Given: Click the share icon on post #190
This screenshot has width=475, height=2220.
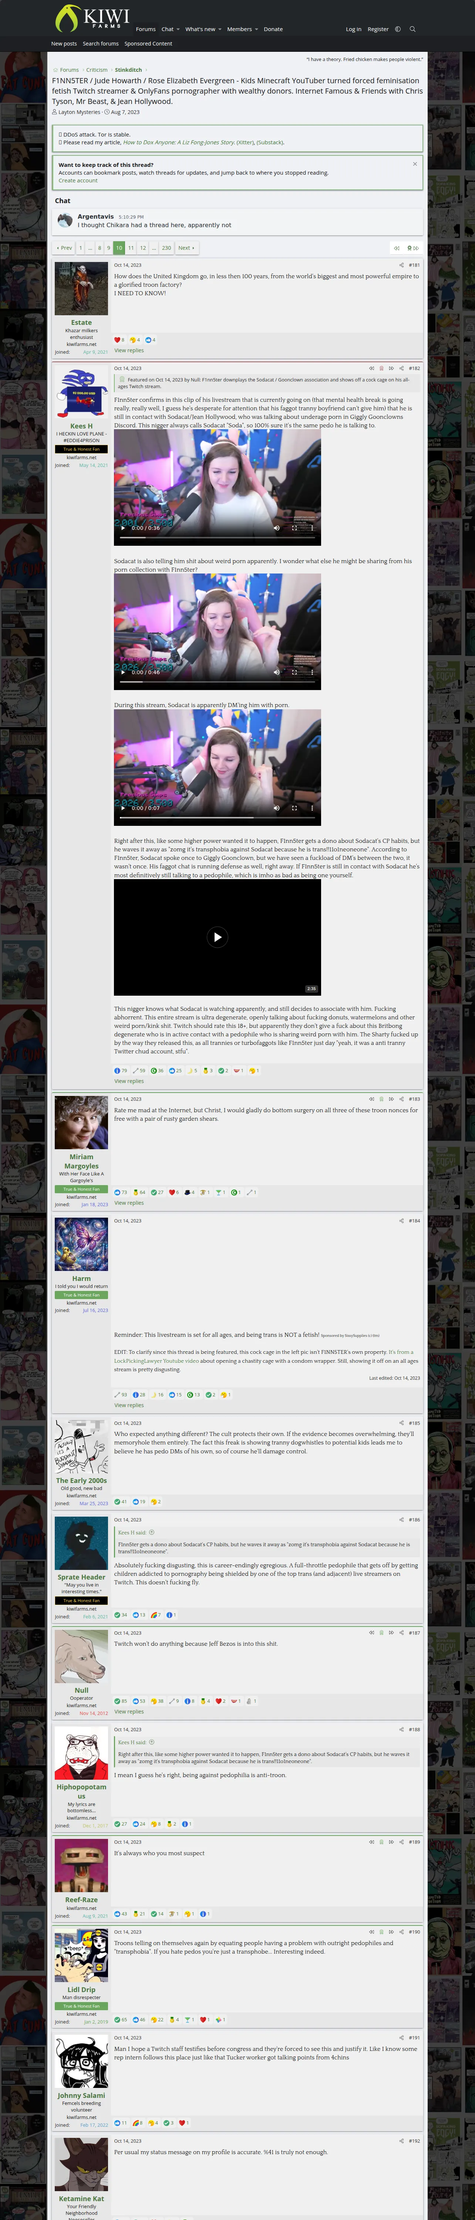Looking at the screenshot, I should (401, 1931).
